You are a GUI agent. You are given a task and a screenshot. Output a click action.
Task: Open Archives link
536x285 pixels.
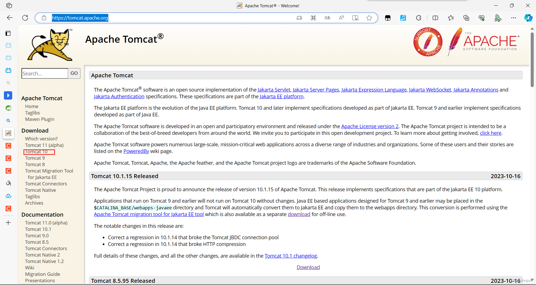tap(34, 203)
